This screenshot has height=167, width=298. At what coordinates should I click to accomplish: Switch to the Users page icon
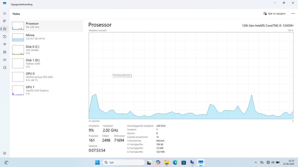tap(5, 52)
